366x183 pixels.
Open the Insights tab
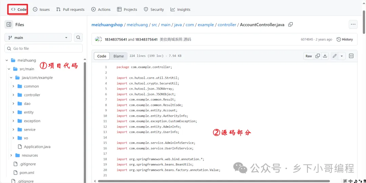click(180, 9)
